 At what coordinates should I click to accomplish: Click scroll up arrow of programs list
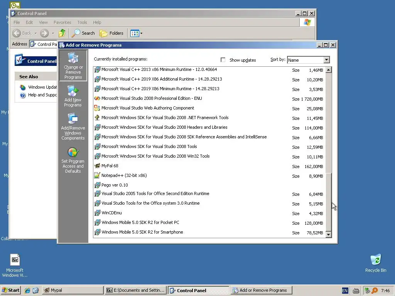[x=328, y=70]
